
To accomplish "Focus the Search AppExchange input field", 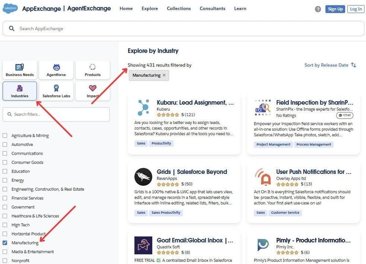I will (x=183, y=28).
